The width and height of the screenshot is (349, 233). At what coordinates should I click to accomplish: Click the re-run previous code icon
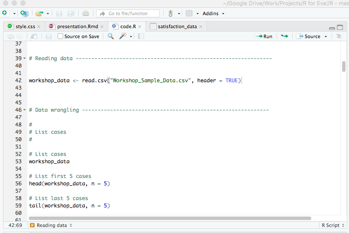284,36
